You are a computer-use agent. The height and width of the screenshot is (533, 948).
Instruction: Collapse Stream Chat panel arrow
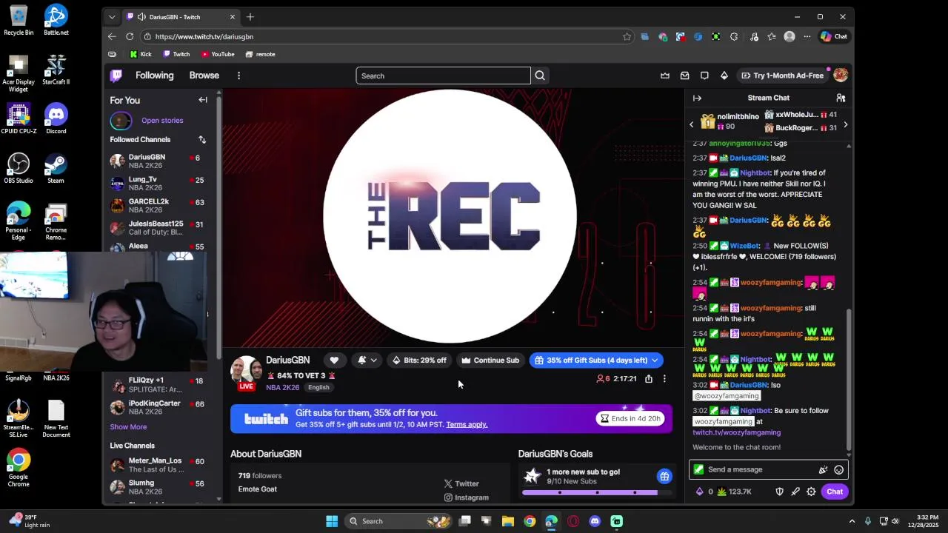(697, 98)
